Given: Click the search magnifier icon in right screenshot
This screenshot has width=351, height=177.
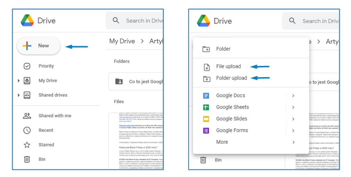Looking at the screenshot, I should click(x=292, y=21).
